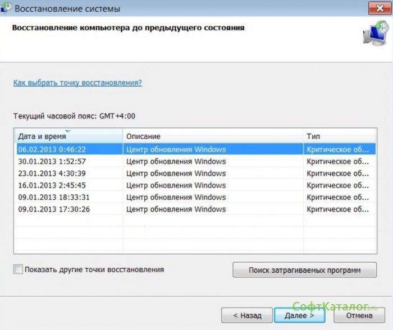This screenshot has height=330, width=393.
Task: Select restore point 30.01.2013 1:52:57
Action: 196,161
